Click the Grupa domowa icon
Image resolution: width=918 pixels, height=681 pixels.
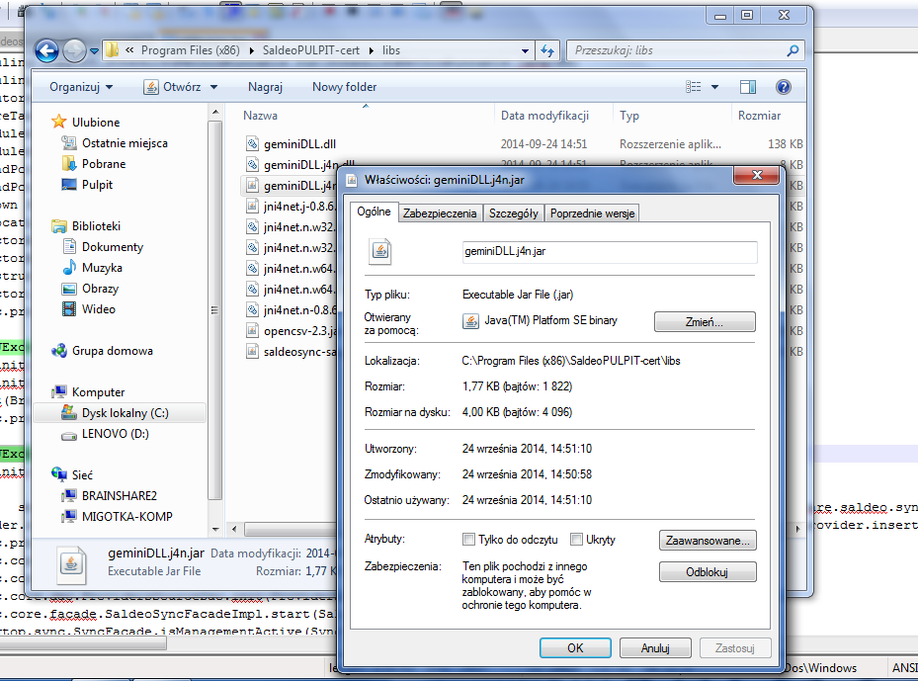(x=59, y=351)
